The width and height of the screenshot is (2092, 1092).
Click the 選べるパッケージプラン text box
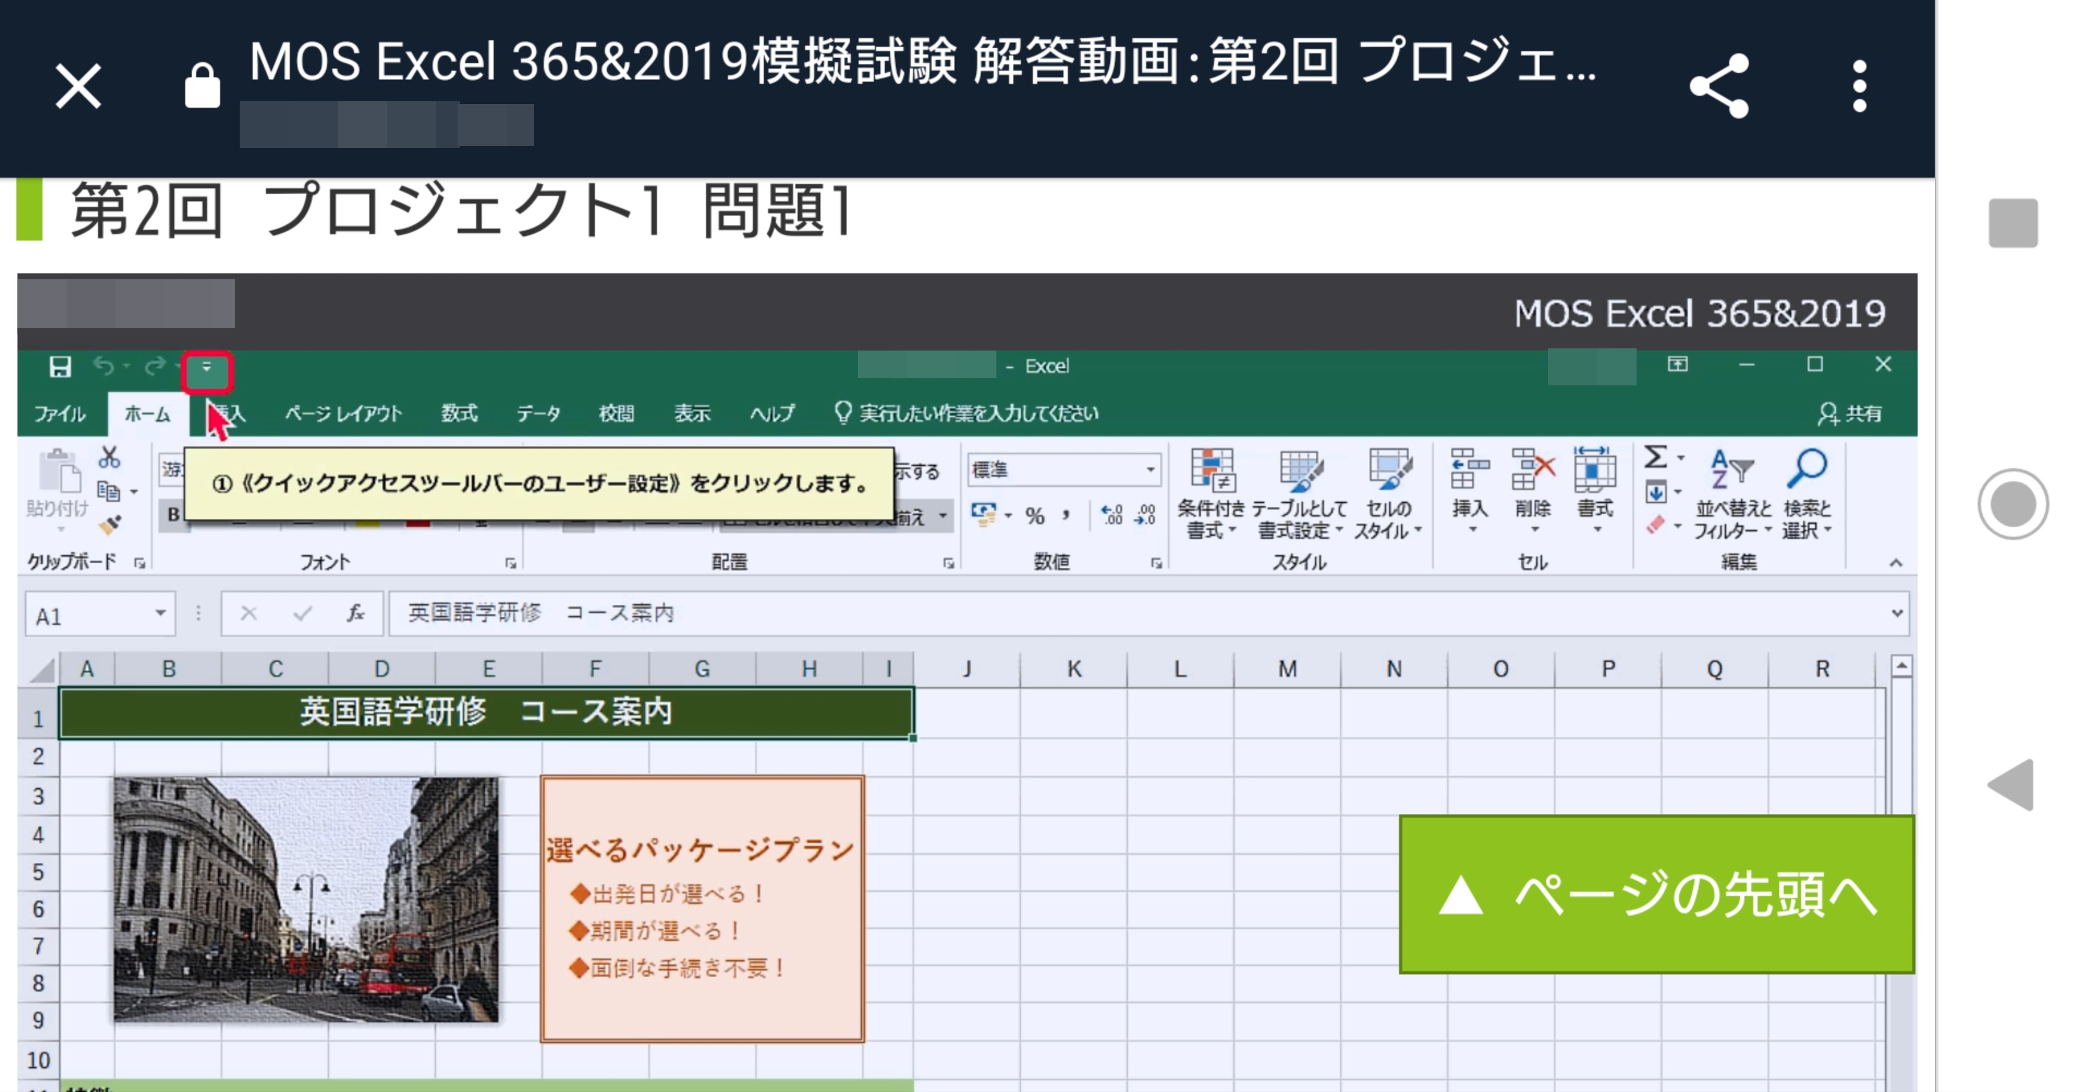702,909
